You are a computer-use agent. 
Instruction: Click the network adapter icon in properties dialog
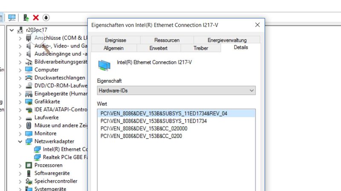104,65
